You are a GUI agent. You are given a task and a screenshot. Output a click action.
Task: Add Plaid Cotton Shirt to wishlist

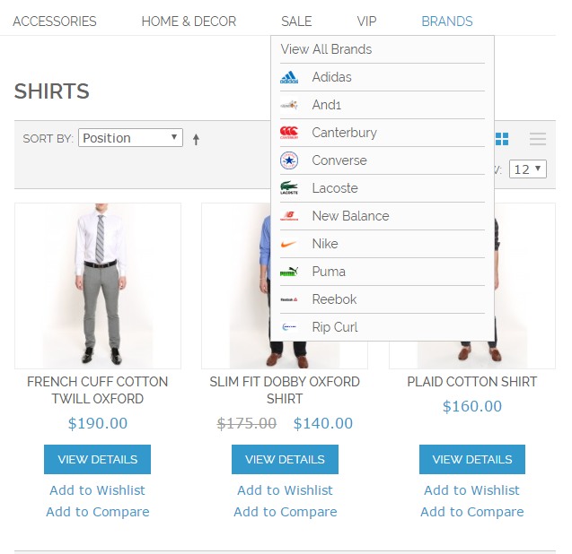(x=471, y=490)
